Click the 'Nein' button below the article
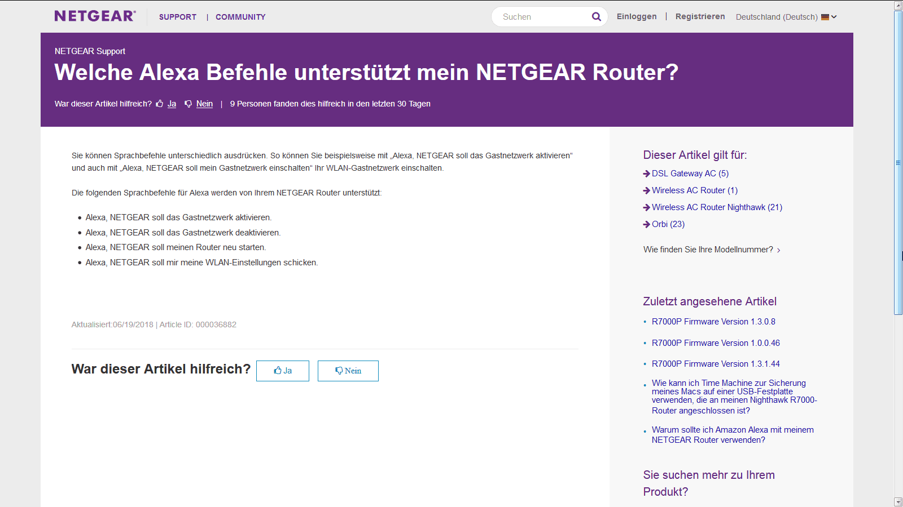The width and height of the screenshot is (903, 507). tap(348, 371)
